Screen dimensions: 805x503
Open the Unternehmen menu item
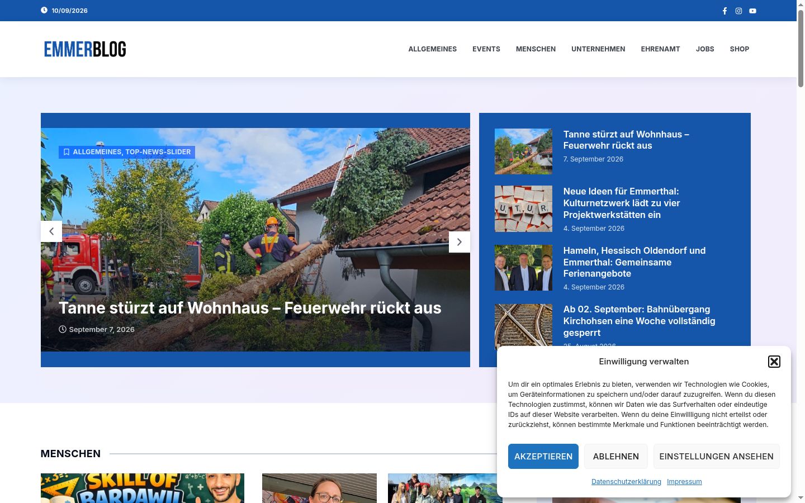click(x=598, y=49)
